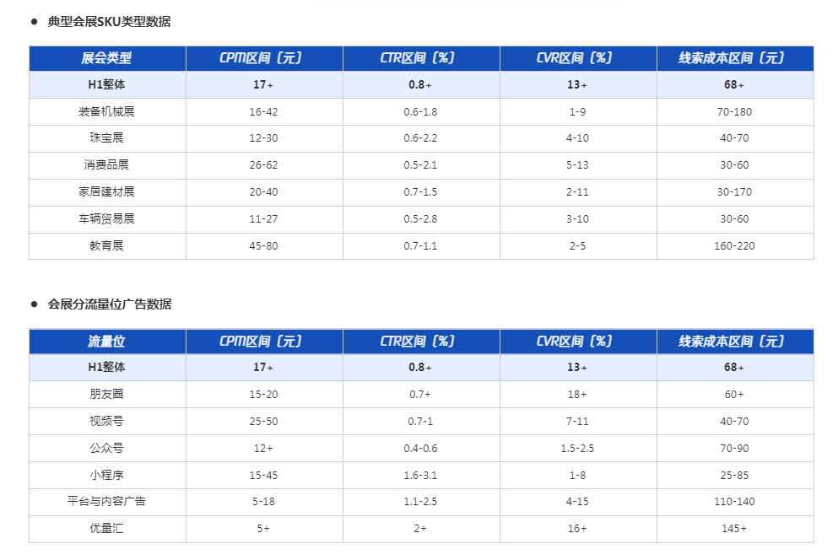Click the 朋友圈 row label
The height and width of the screenshot is (560, 838).
click(x=106, y=395)
